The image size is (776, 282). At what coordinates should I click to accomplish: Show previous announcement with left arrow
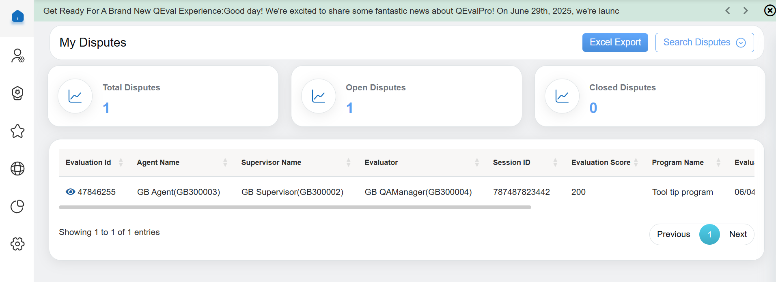[x=728, y=11]
